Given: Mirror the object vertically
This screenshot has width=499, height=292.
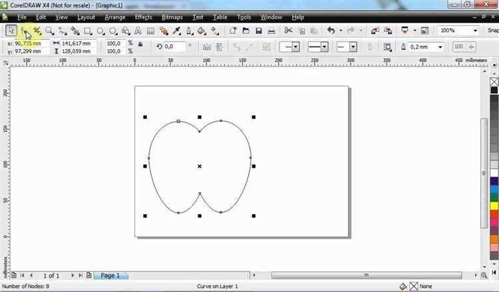Looking at the screenshot, I should (220, 47).
